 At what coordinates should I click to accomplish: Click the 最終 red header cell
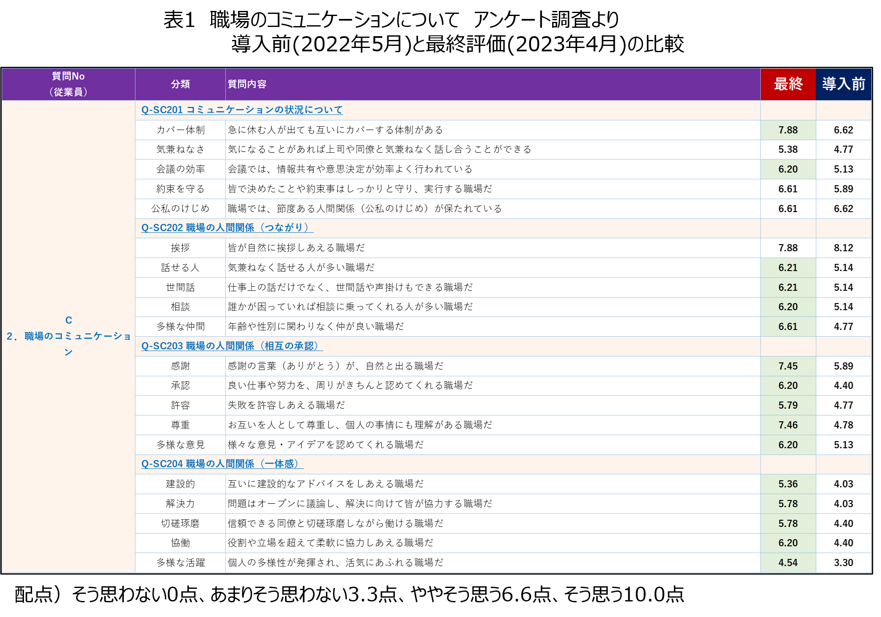click(x=788, y=84)
